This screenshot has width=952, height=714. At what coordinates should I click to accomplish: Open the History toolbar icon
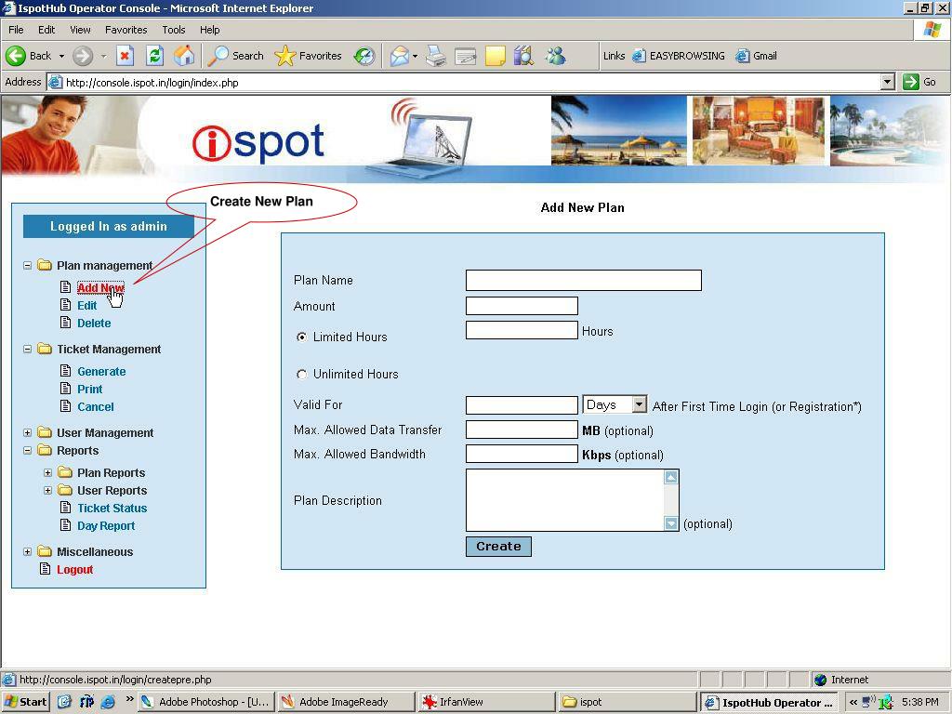[x=364, y=56]
